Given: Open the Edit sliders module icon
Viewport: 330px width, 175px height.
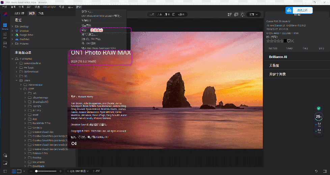Looking at the screenshot, I should coord(5,35).
